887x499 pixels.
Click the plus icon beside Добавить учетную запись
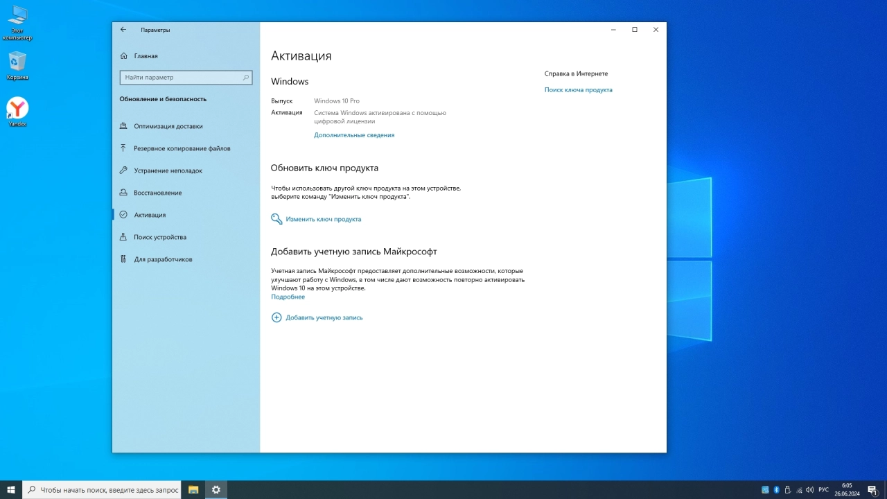click(276, 317)
